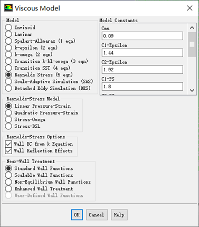Select Scalable Wall Functions

click(8, 175)
